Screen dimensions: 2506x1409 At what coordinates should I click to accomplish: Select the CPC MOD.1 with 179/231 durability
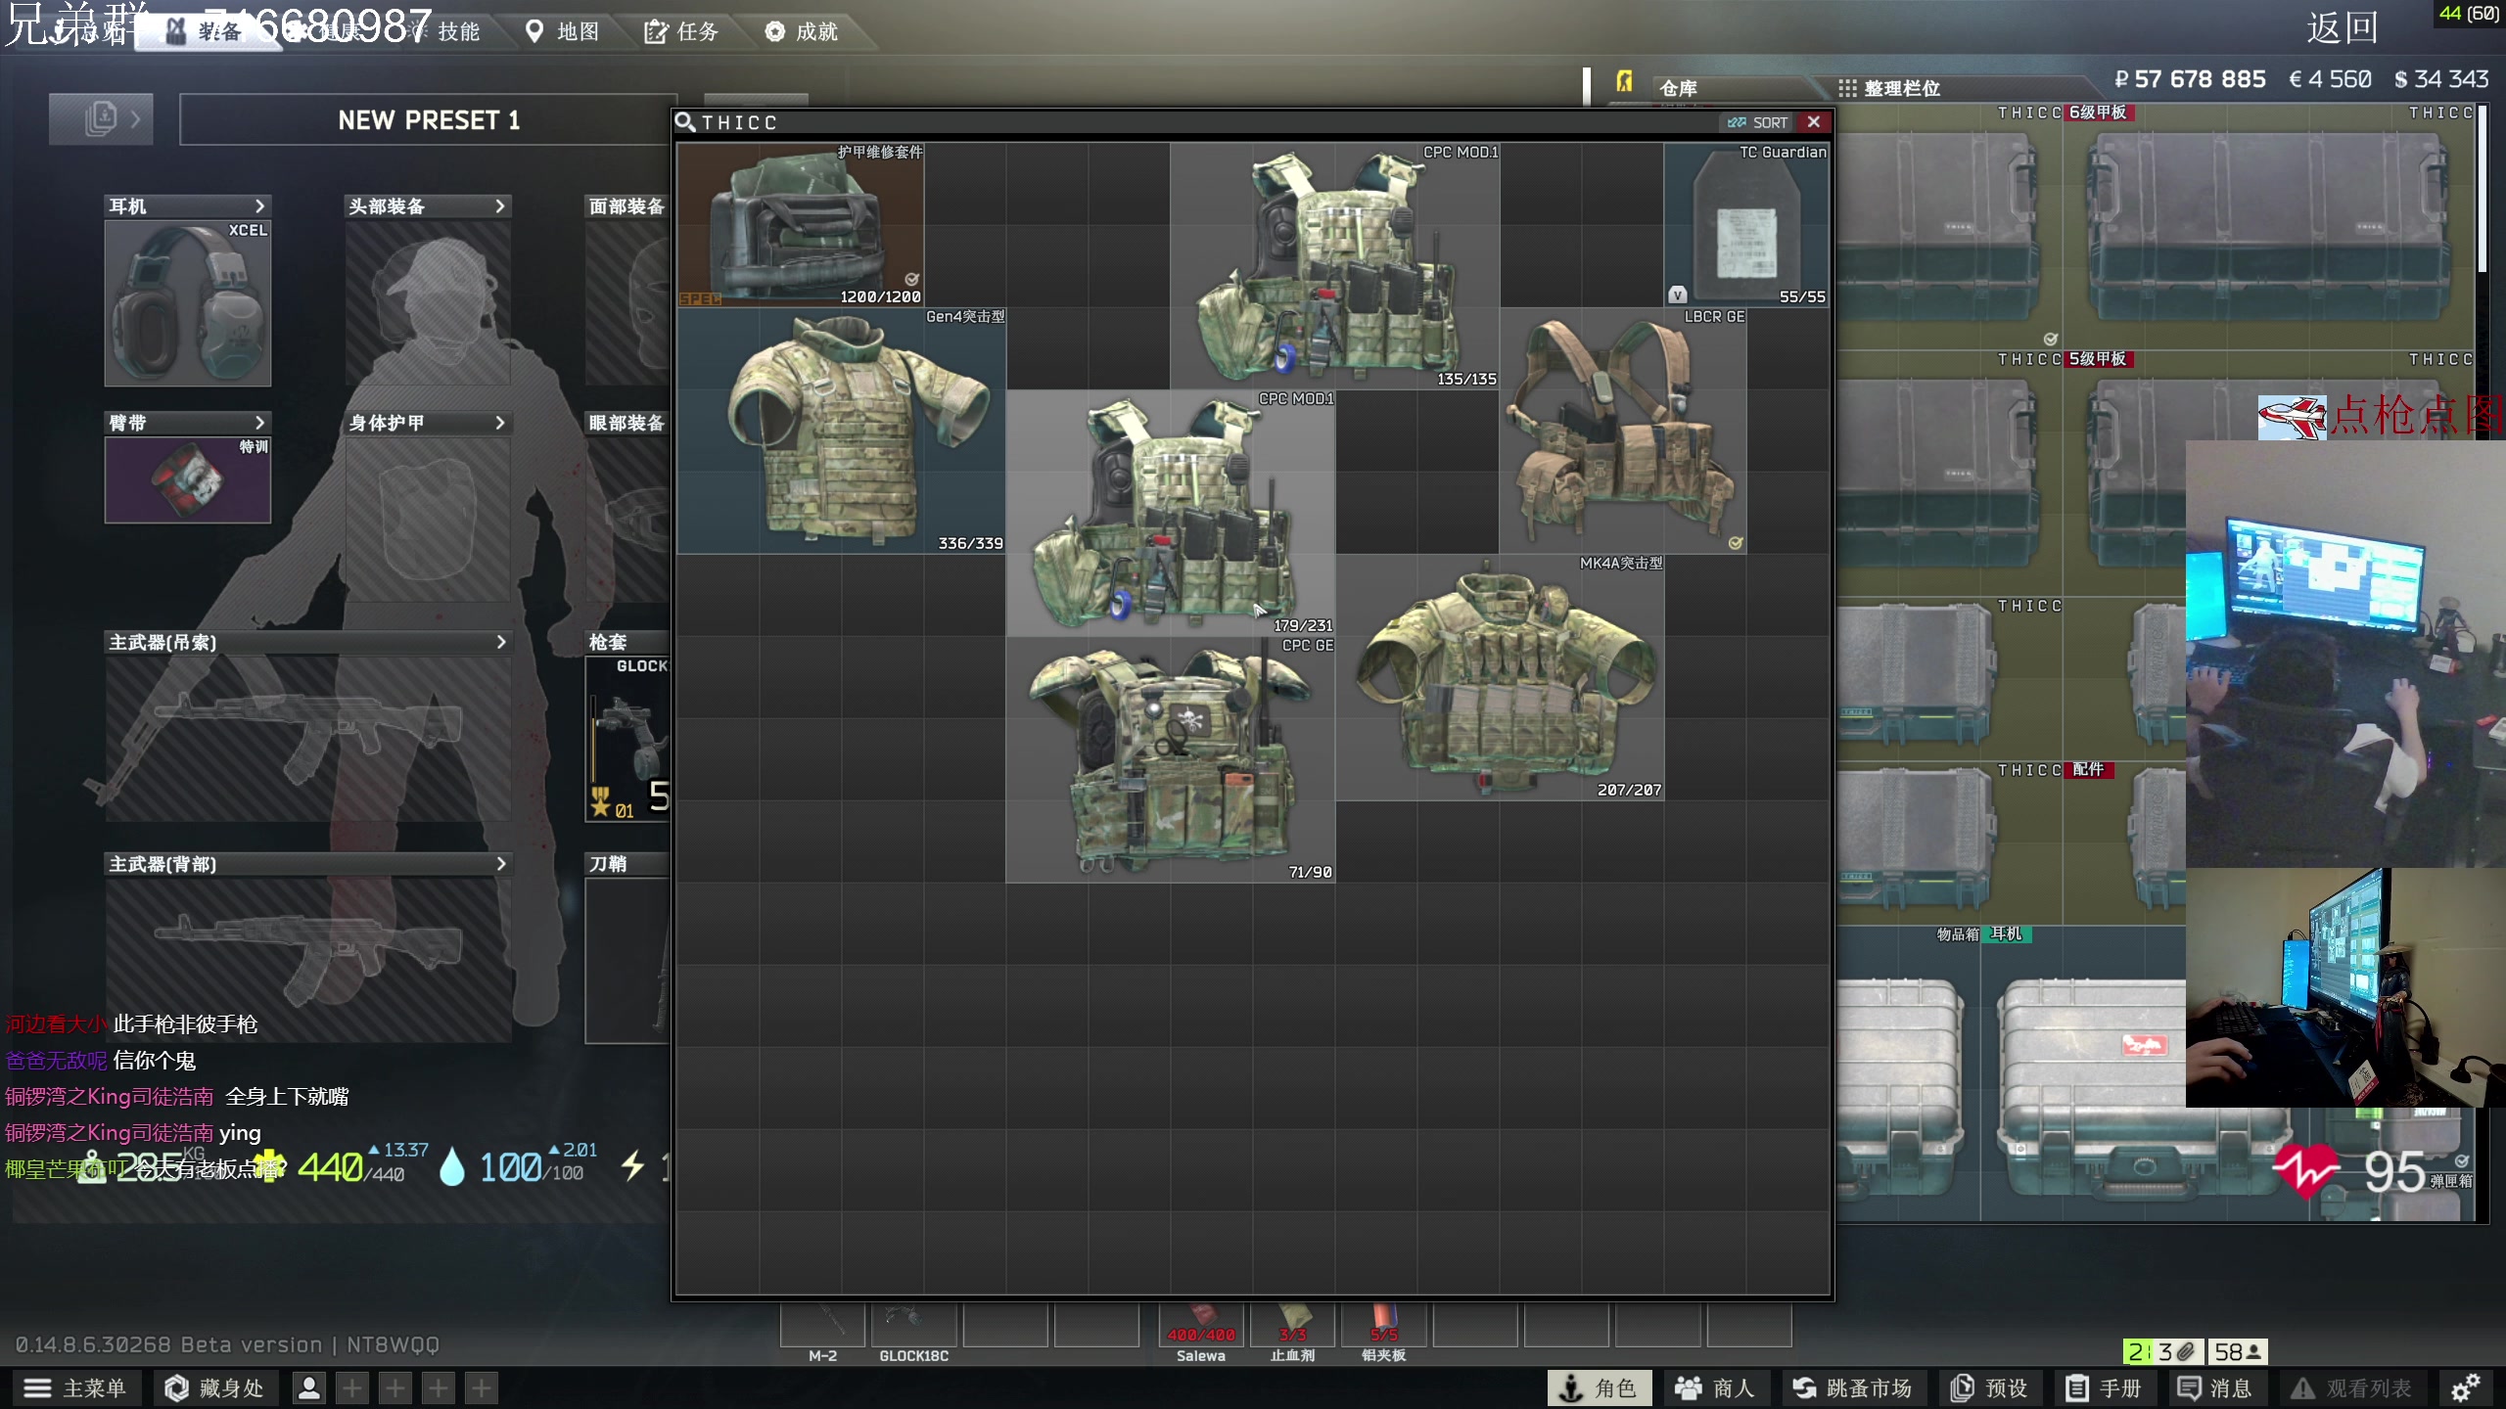[1171, 513]
